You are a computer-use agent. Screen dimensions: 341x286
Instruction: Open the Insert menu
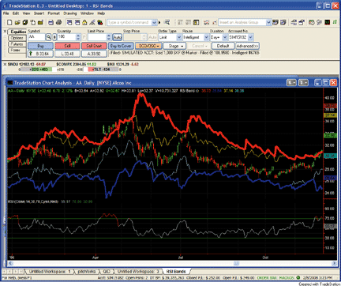(39, 13)
